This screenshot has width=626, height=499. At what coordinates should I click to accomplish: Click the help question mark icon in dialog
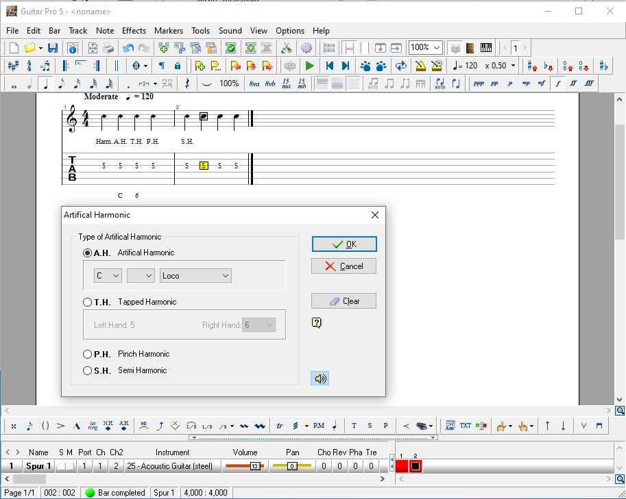316,322
